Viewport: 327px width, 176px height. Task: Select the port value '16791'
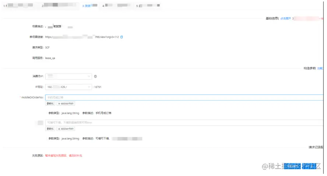click(x=98, y=87)
